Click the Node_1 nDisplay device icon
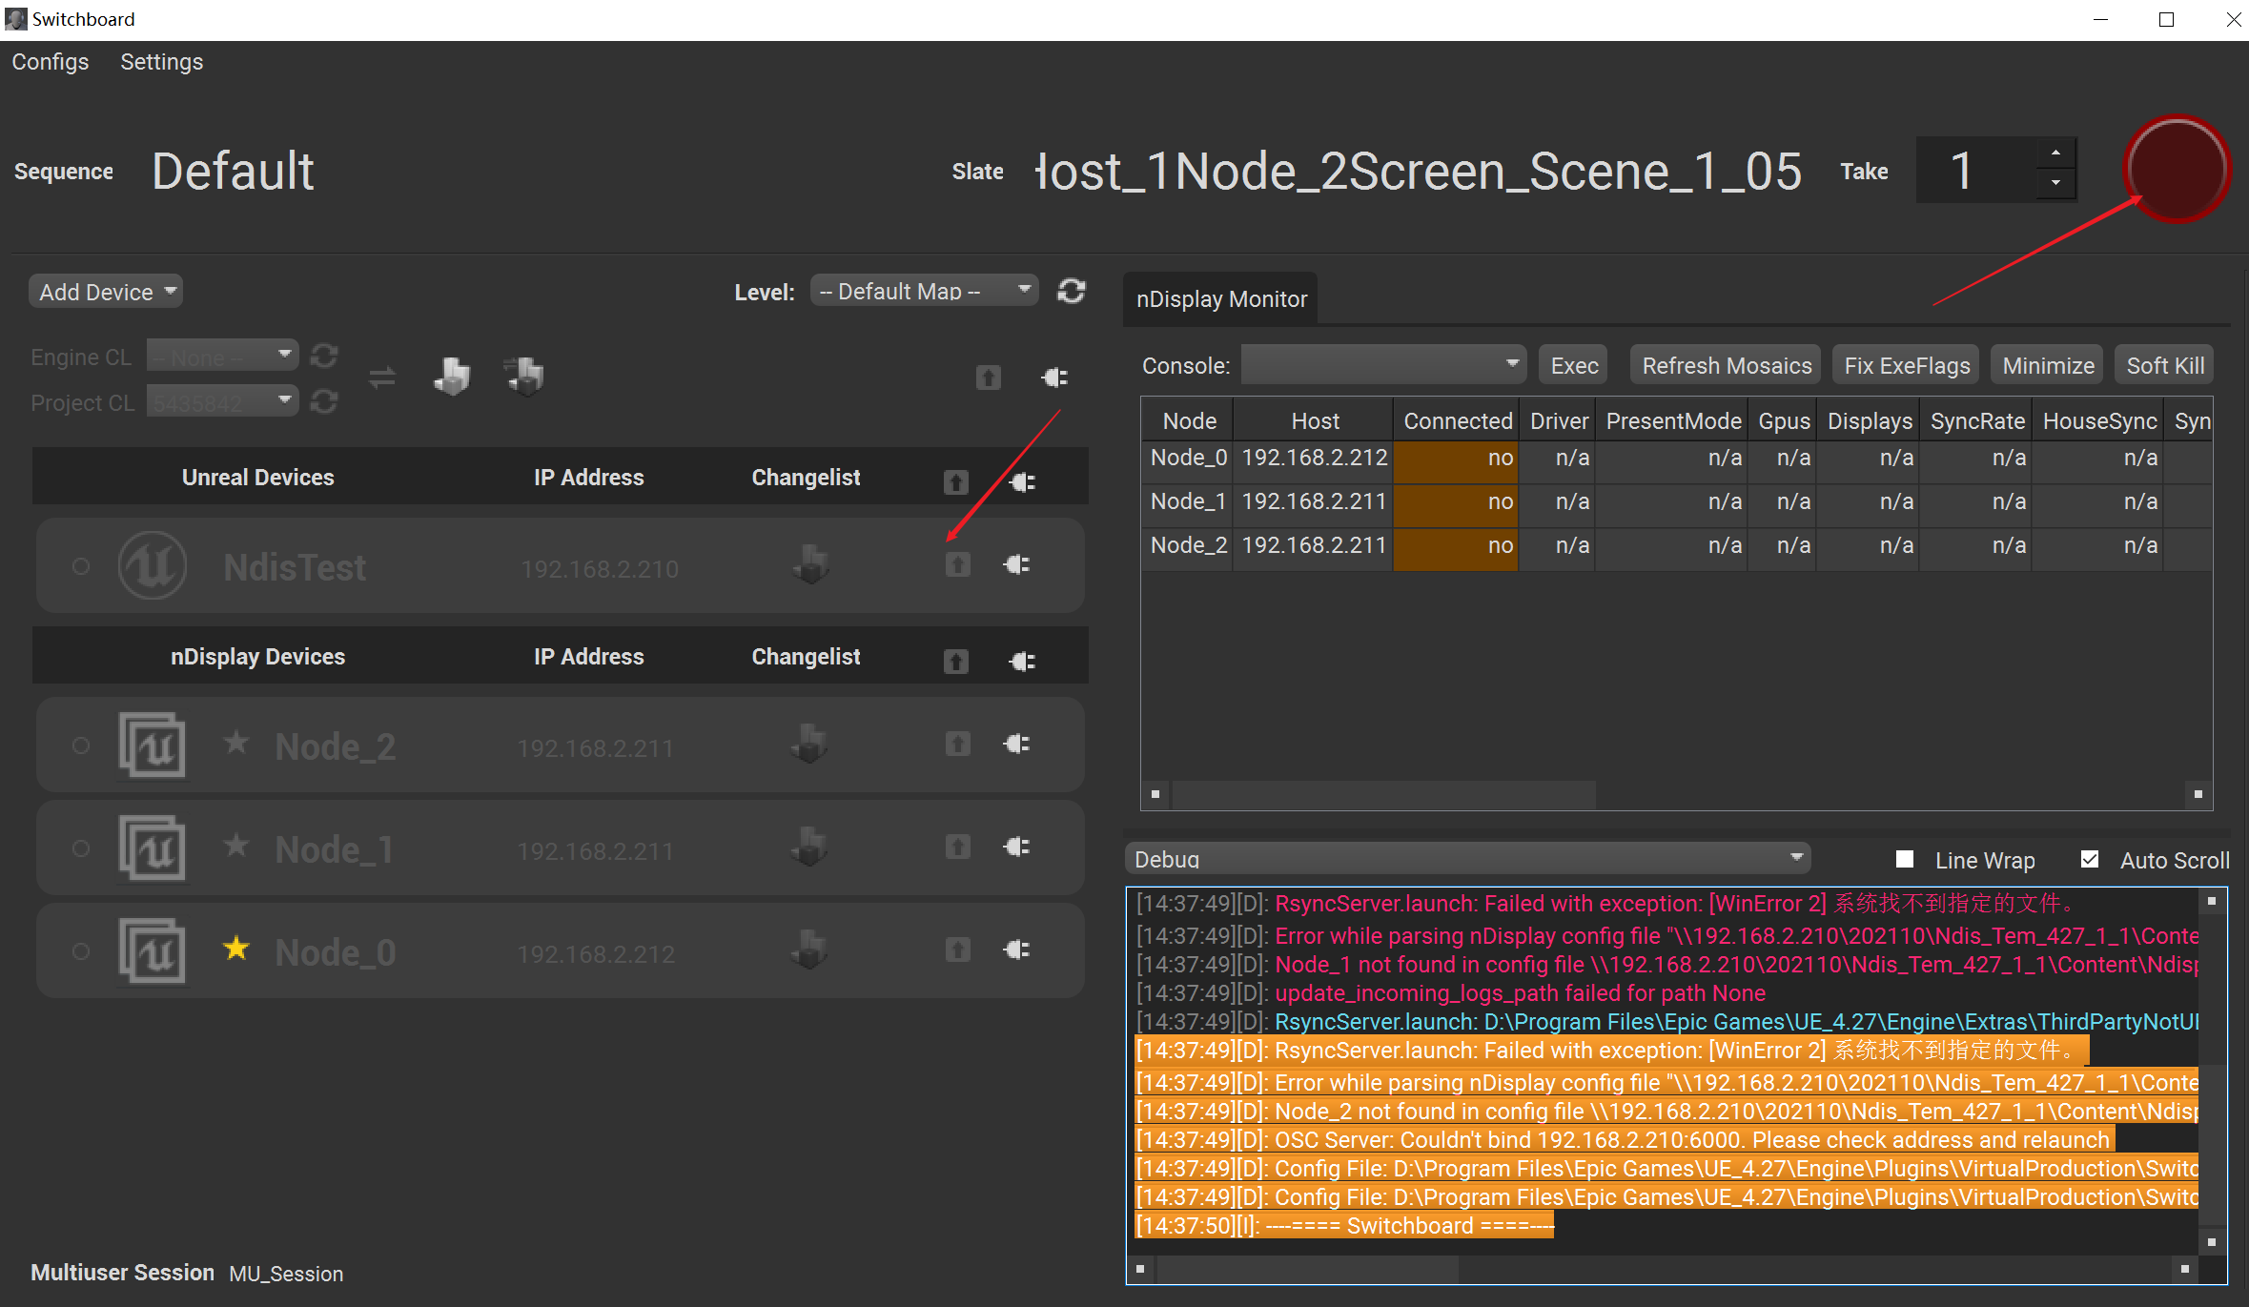 coord(153,848)
